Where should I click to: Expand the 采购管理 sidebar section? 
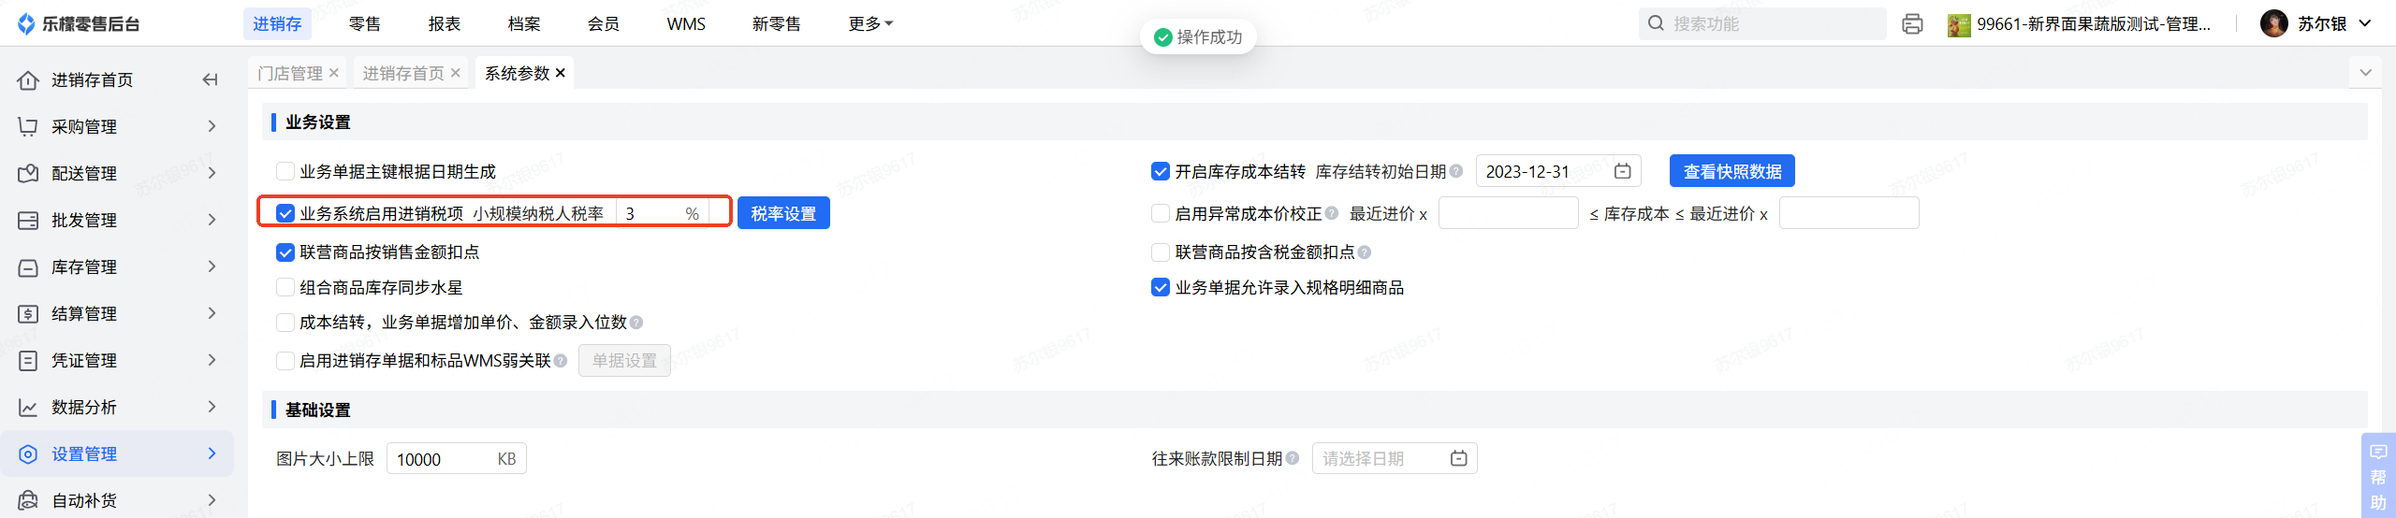(x=118, y=126)
